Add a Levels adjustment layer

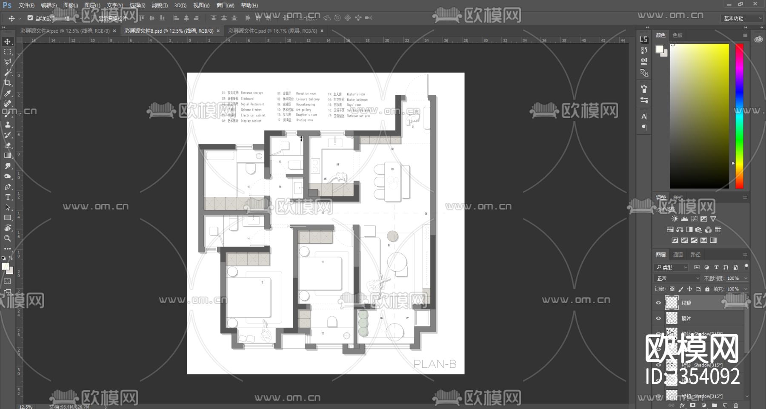pyautogui.click(x=684, y=219)
